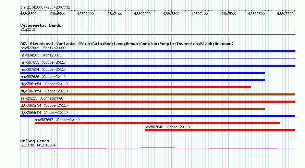Click the chr21:42806772..42807732 region label
The height and width of the screenshot is (168, 305).
[45, 8]
